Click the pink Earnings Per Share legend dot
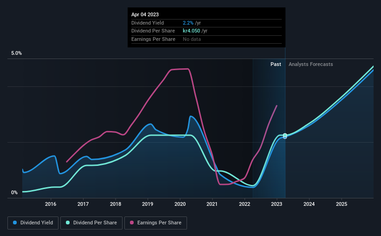381x236 pixels. [132, 223]
